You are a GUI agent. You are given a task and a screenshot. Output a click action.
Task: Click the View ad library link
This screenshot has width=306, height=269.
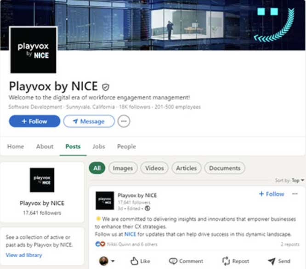(24, 255)
